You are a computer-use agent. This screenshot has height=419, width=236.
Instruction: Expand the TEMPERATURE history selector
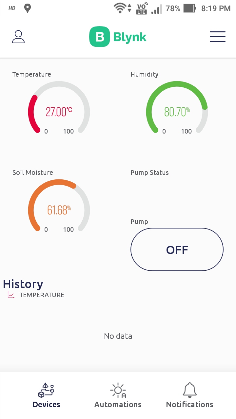tap(41, 295)
